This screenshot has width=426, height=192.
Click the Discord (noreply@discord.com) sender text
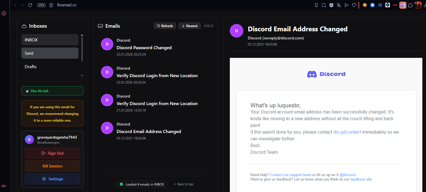pyautogui.click(x=276, y=38)
